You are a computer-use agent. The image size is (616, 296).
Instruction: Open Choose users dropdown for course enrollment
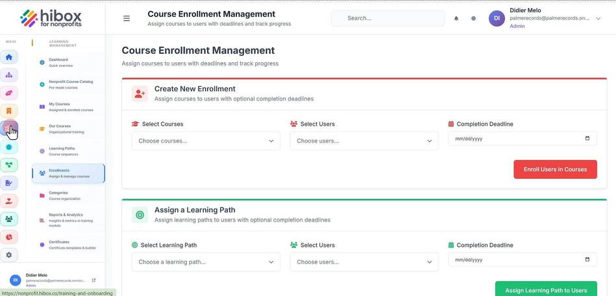click(364, 141)
